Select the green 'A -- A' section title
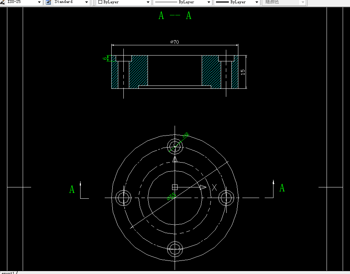 [175, 16]
